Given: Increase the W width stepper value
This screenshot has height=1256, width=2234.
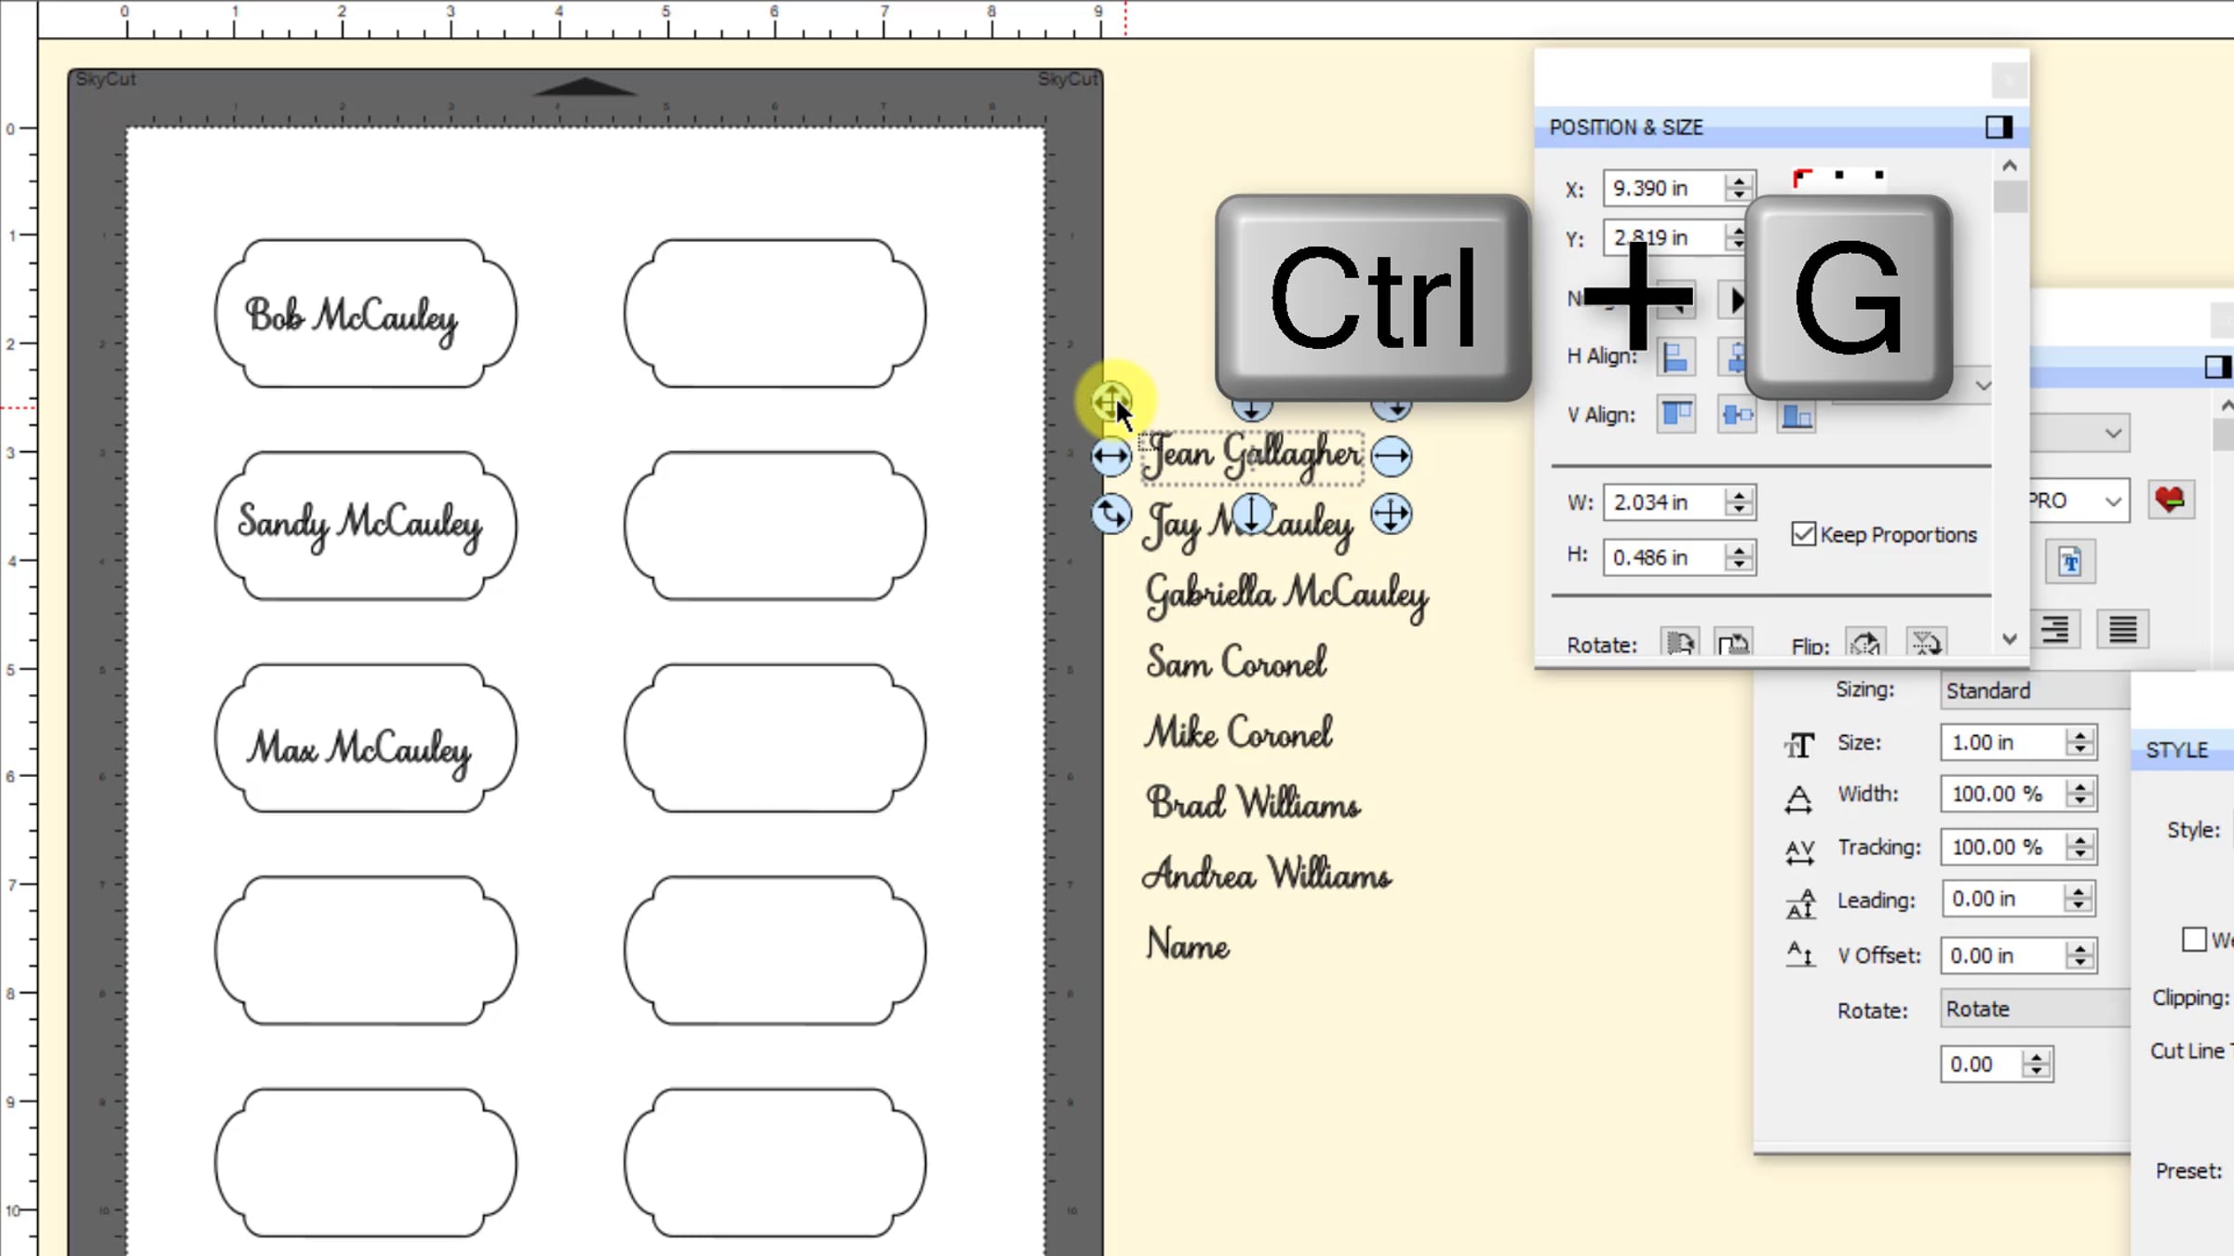Looking at the screenshot, I should [1739, 495].
